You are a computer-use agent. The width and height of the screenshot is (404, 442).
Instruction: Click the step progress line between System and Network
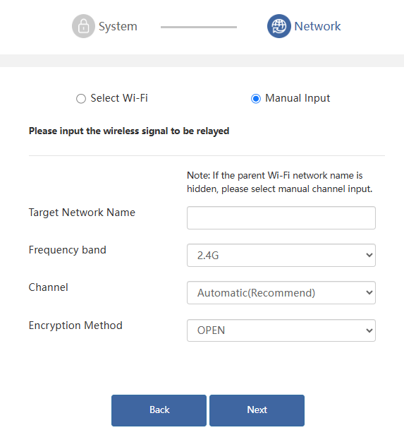pyautogui.click(x=199, y=27)
